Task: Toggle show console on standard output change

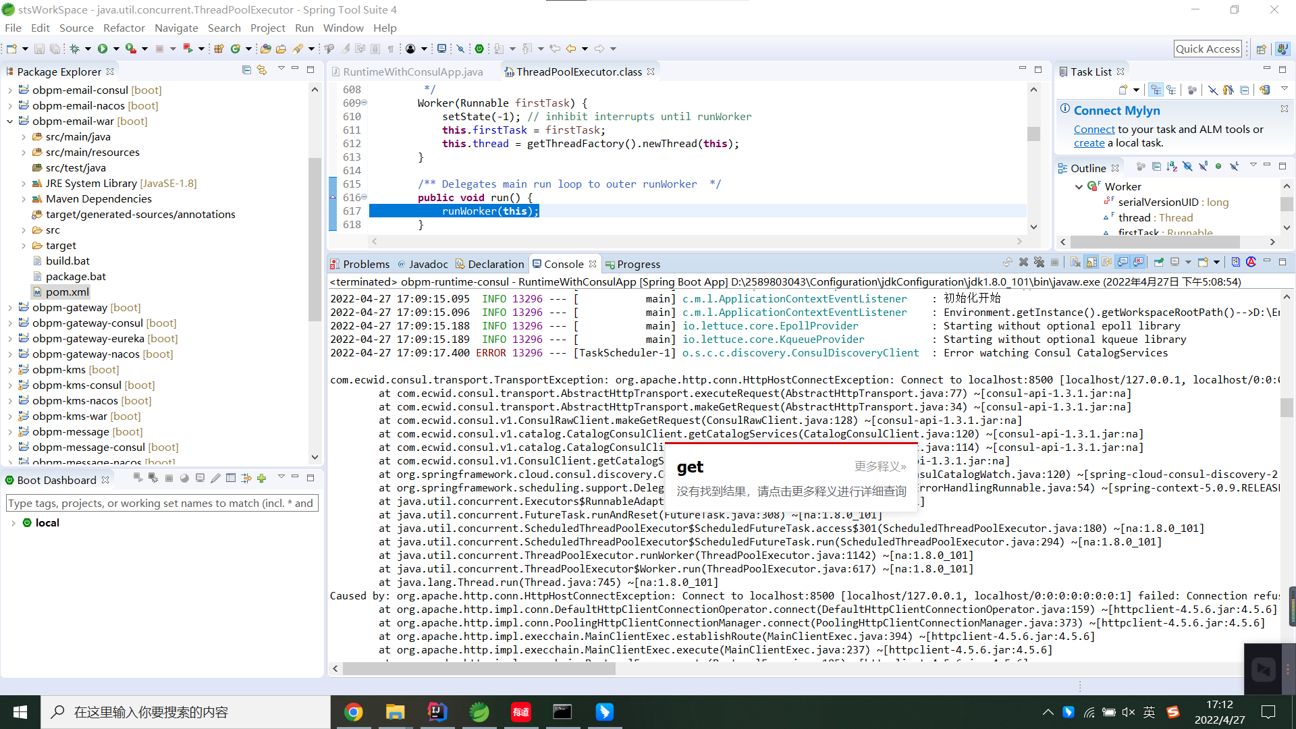Action: pyautogui.click(x=1123, y=263)
